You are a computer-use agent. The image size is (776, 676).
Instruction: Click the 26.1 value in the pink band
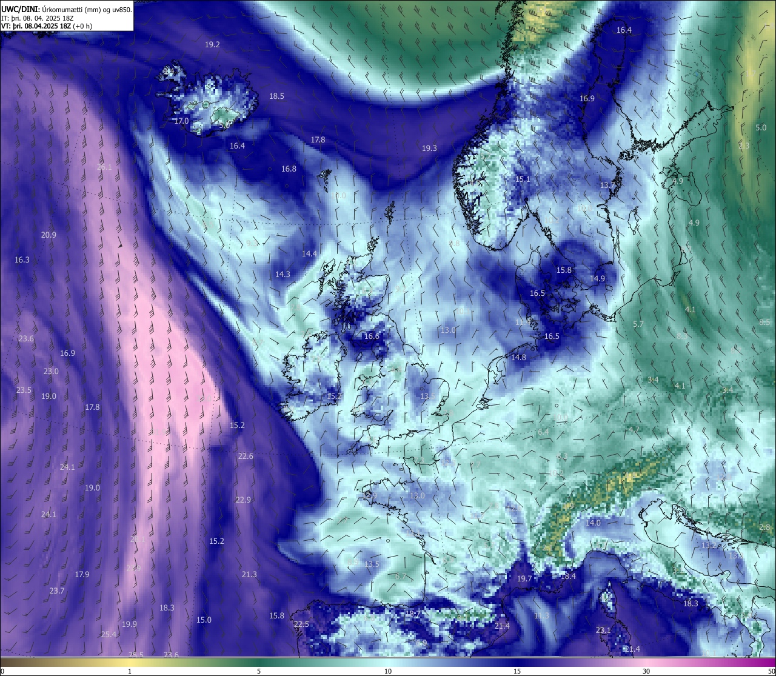pos(104,167)
